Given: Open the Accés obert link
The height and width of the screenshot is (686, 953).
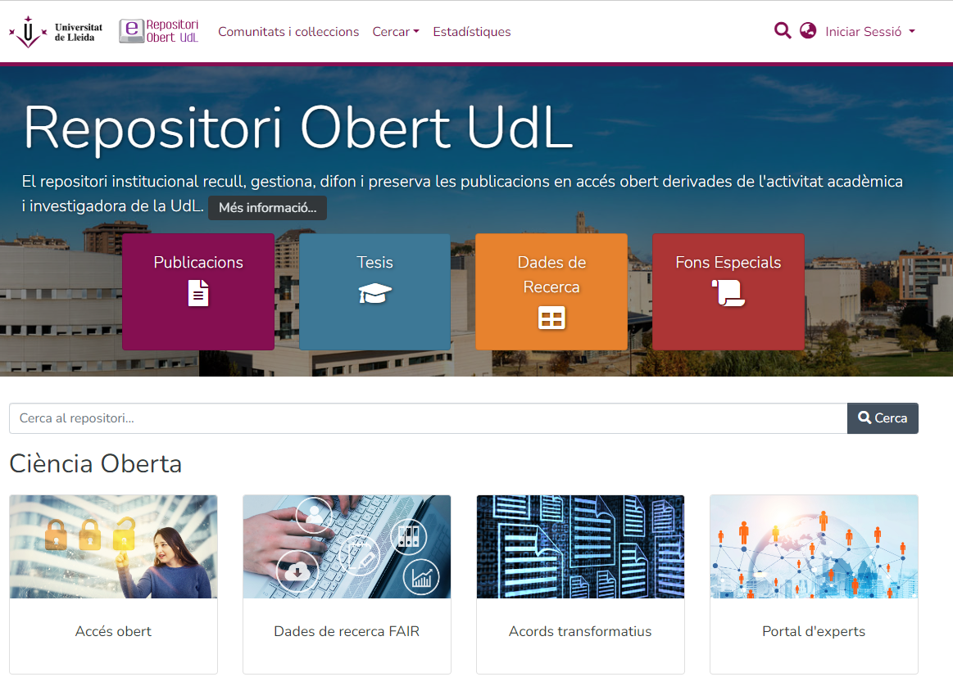Looking at the screenshot, I should [113, 631].
